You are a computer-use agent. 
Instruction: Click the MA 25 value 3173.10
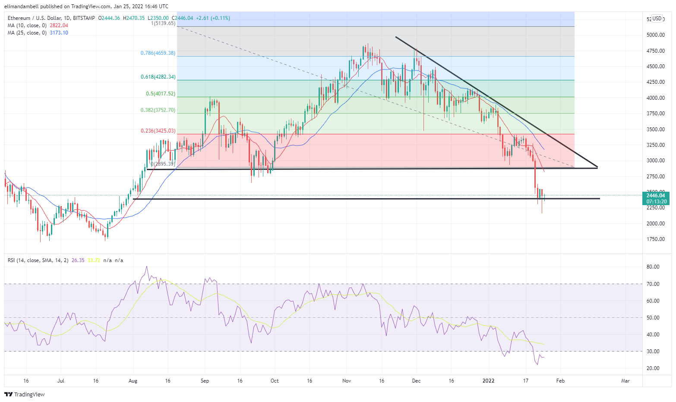(x=59, y=33)
